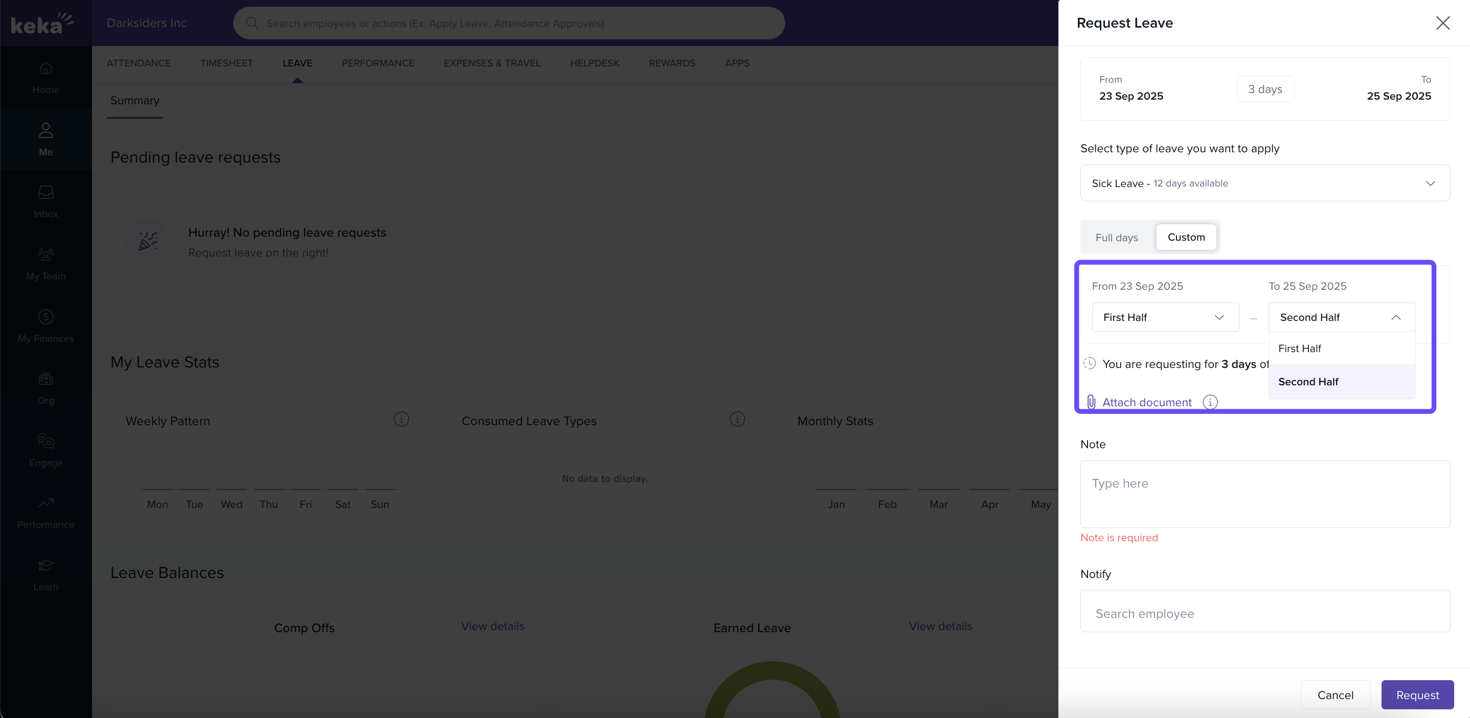Click the Request button

coord(1417,694)
